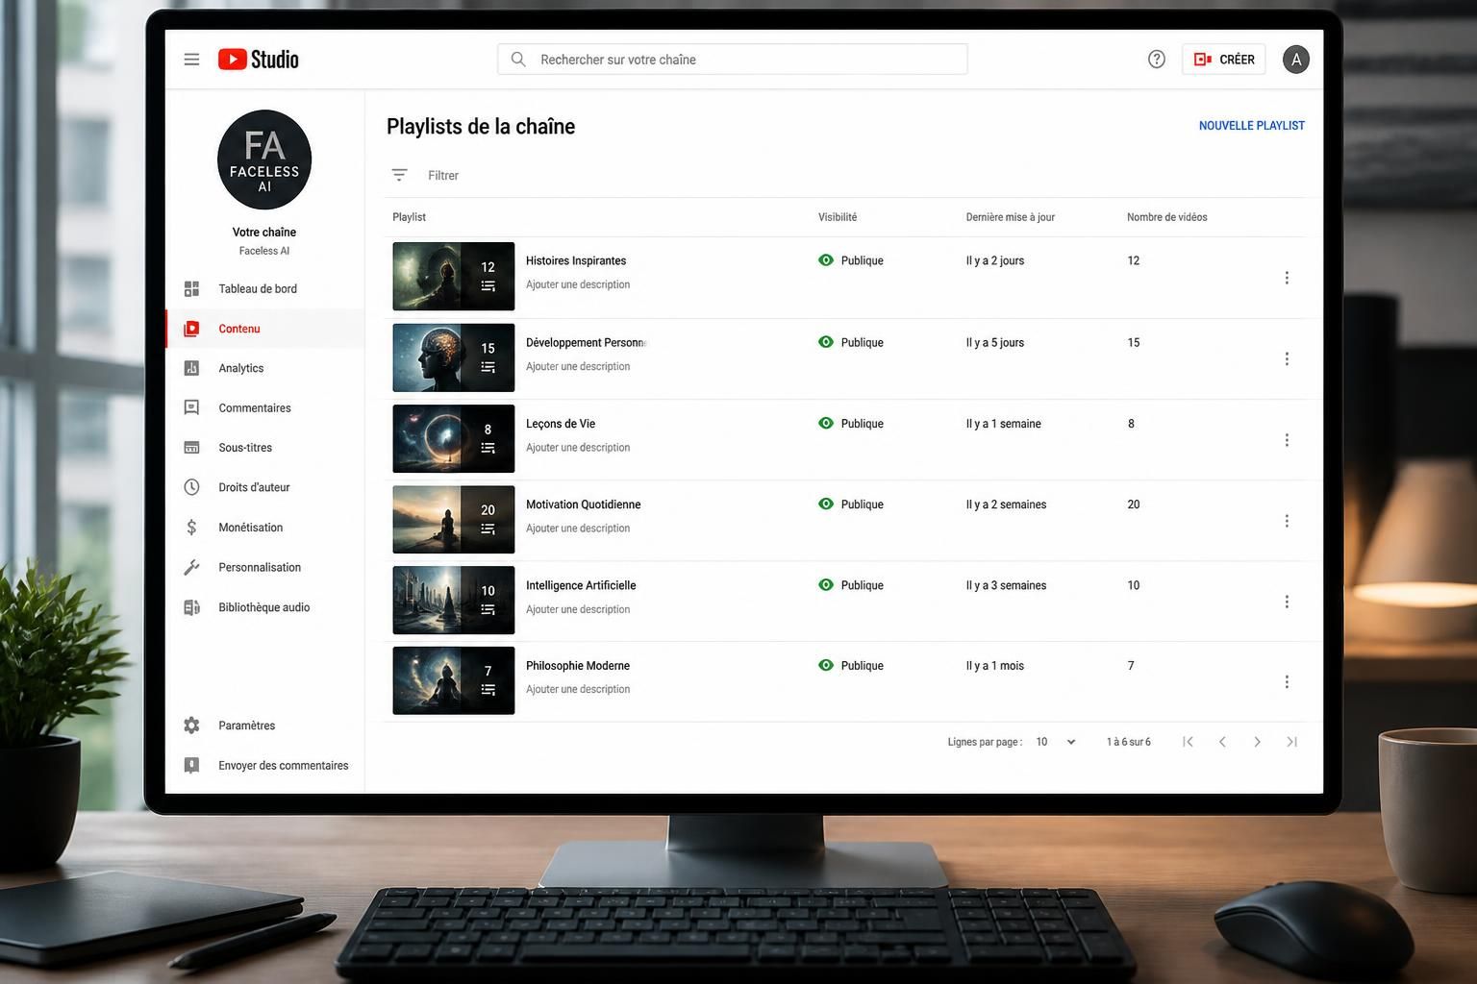Click the Personnalisation wand icon
Viewport: 1477px width, 984px height.
click(x=191, y=568)
